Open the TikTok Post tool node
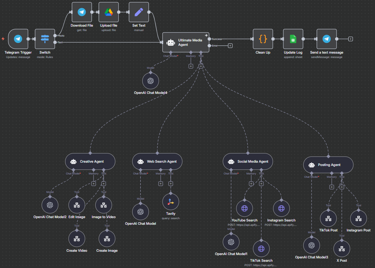The width and height of the screenshot is (375, 268). pos(328,218)
